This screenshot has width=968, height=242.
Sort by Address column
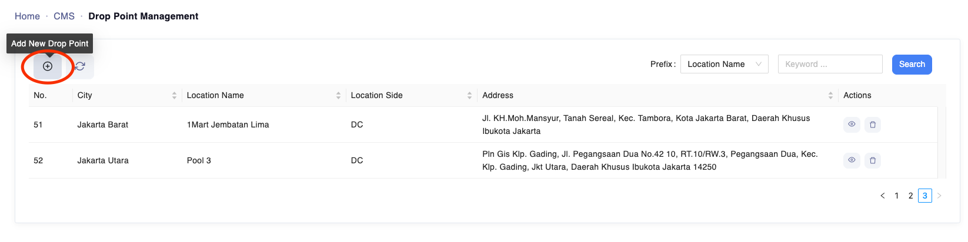(x=830, y=95)
